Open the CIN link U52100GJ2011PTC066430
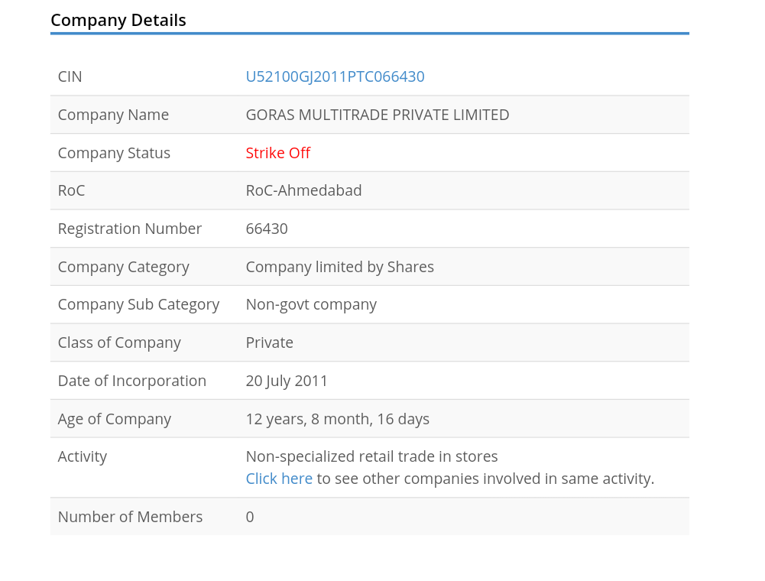 pos(335,76)
